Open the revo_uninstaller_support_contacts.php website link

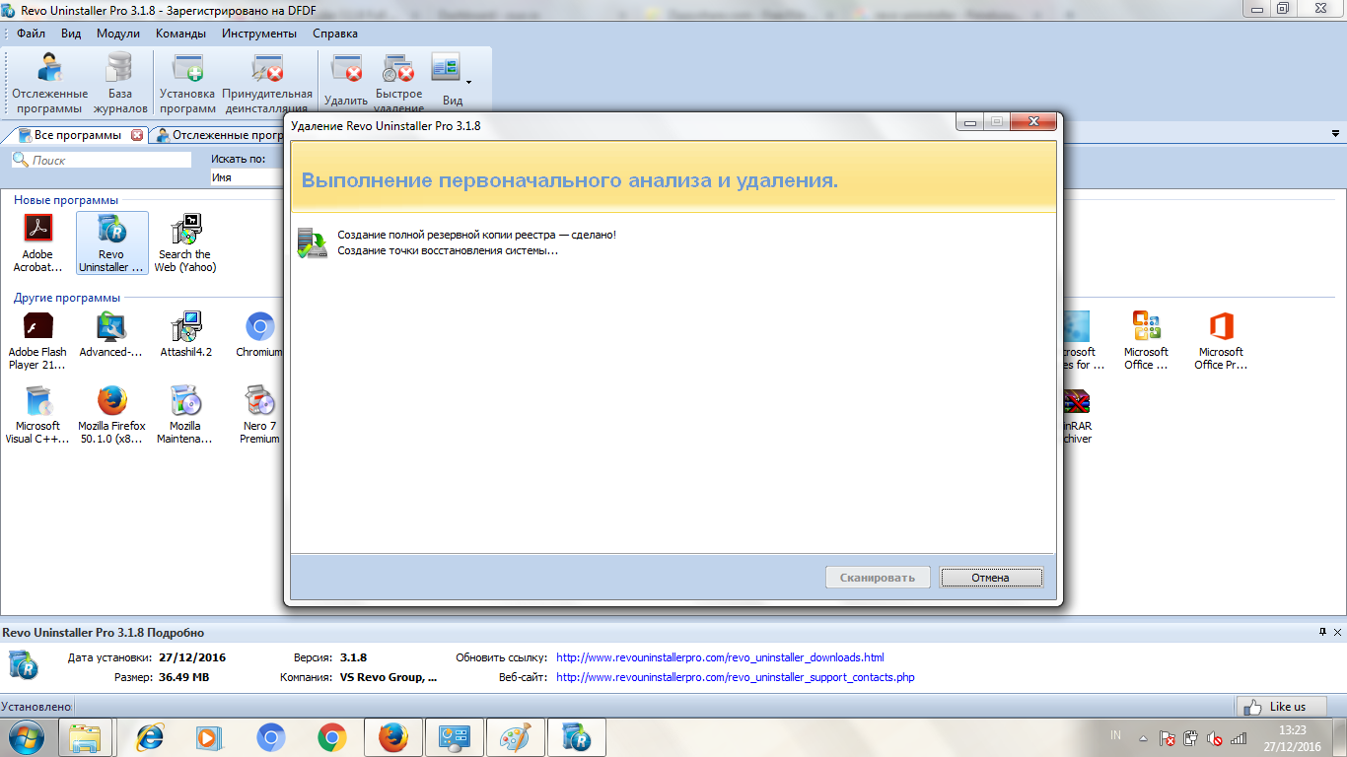[x=736, y=677]
